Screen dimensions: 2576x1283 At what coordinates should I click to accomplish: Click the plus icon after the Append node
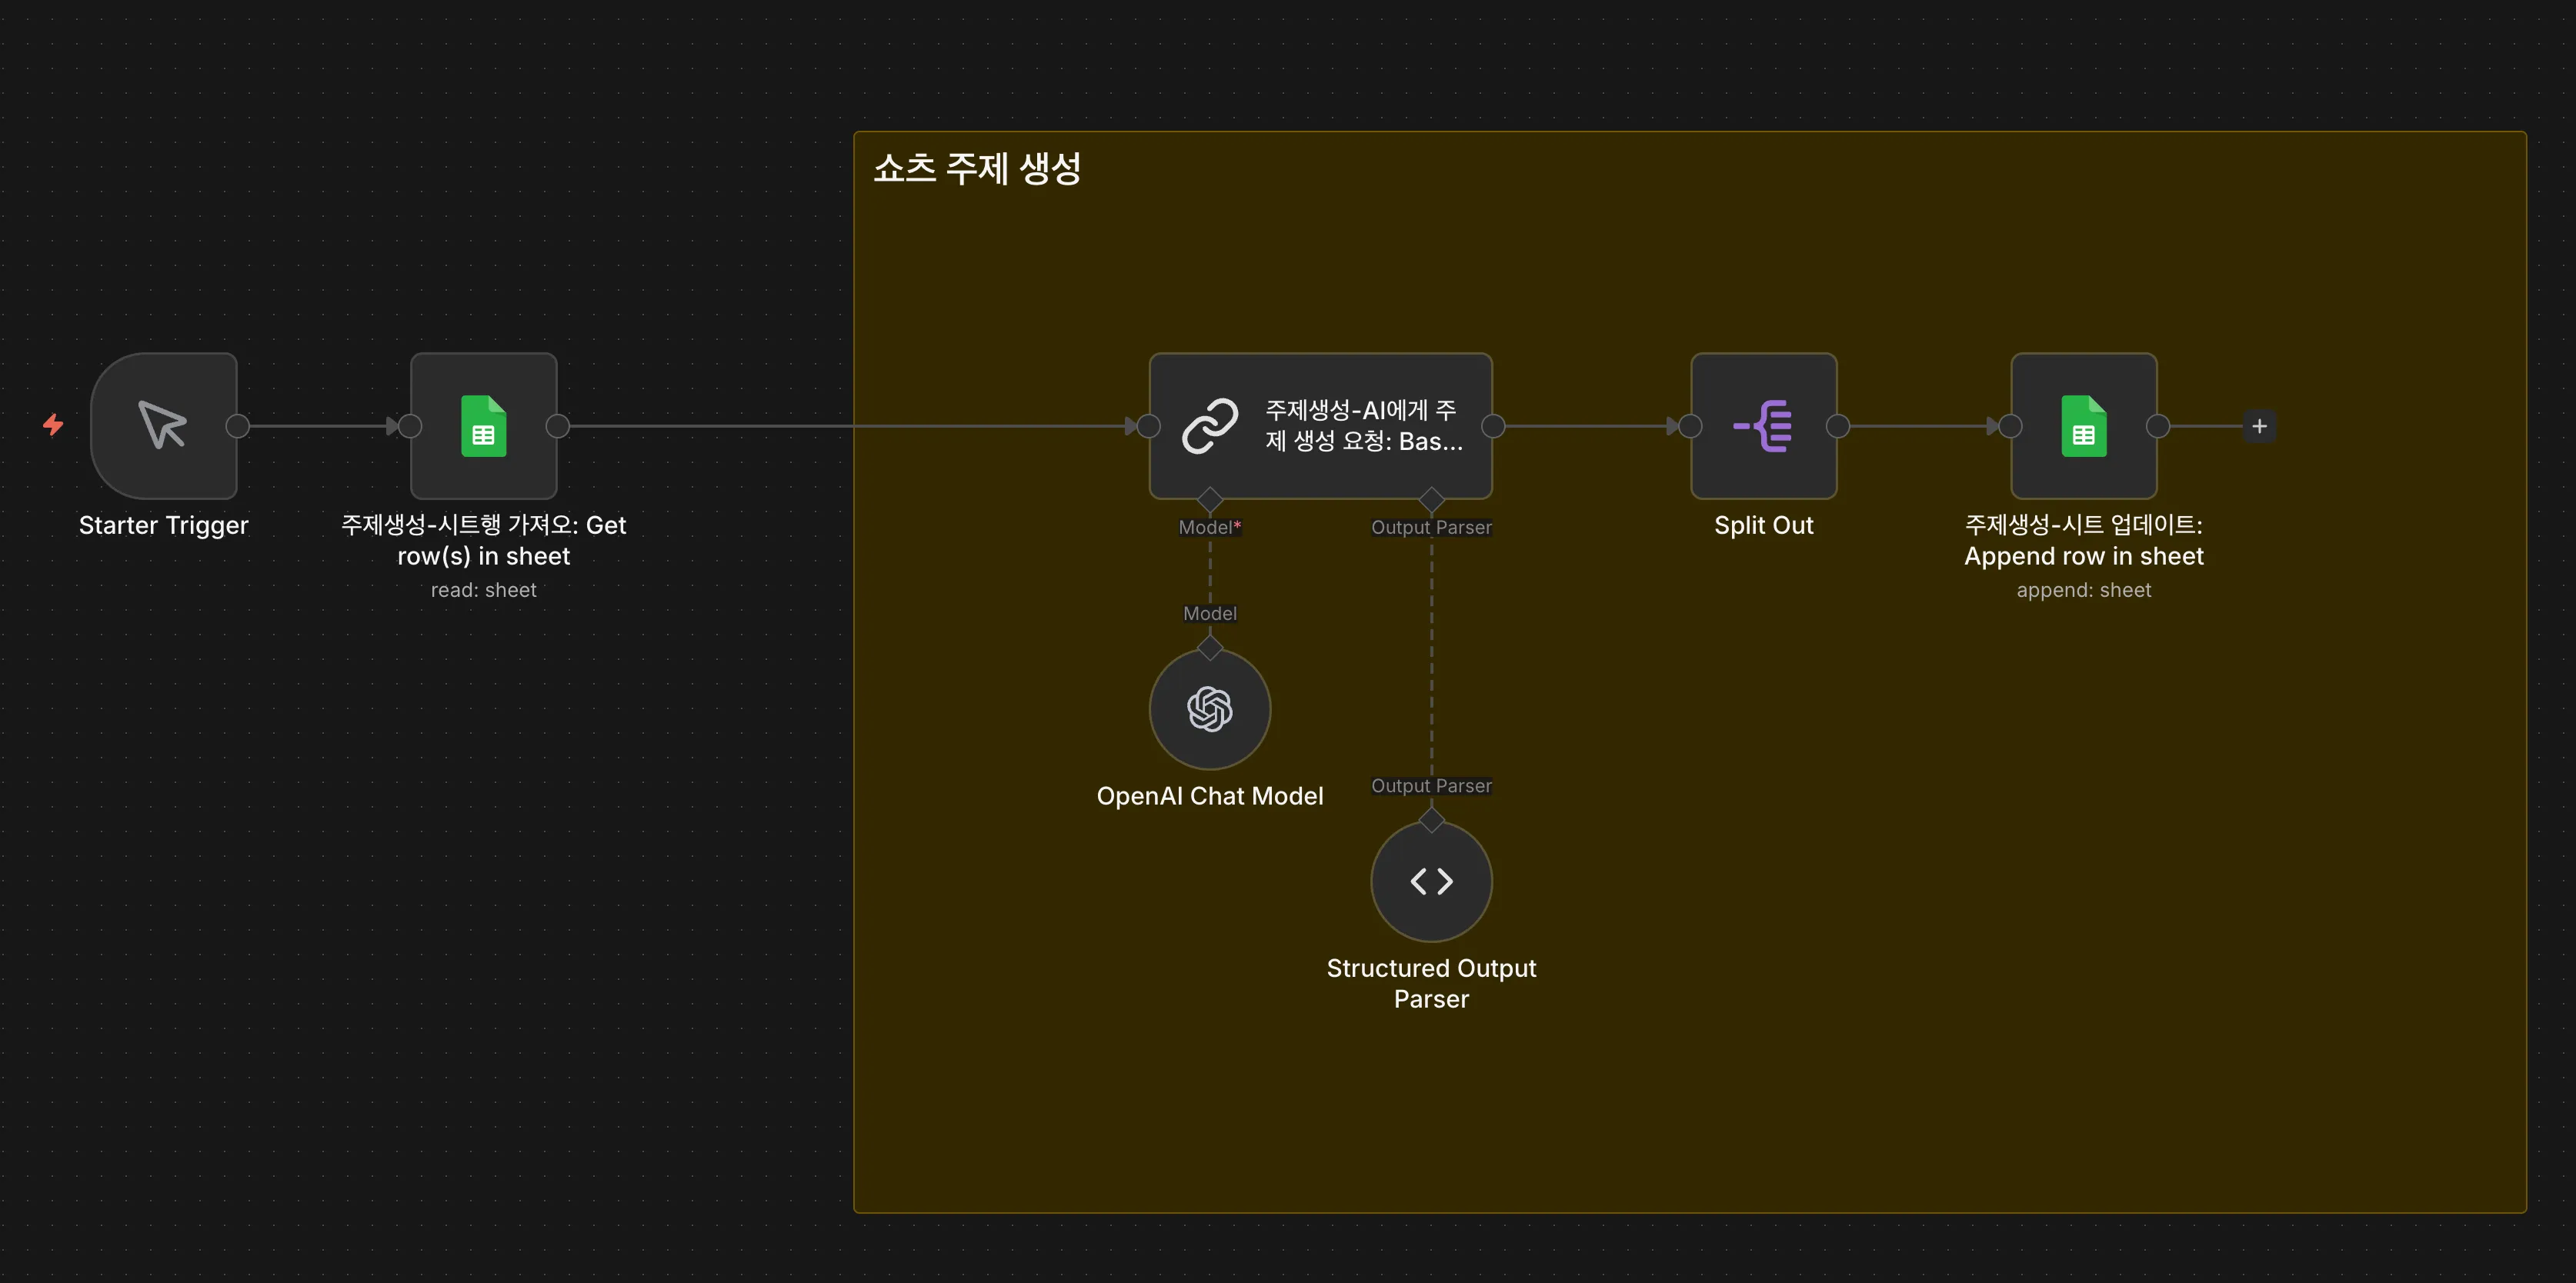point(2259,426)
